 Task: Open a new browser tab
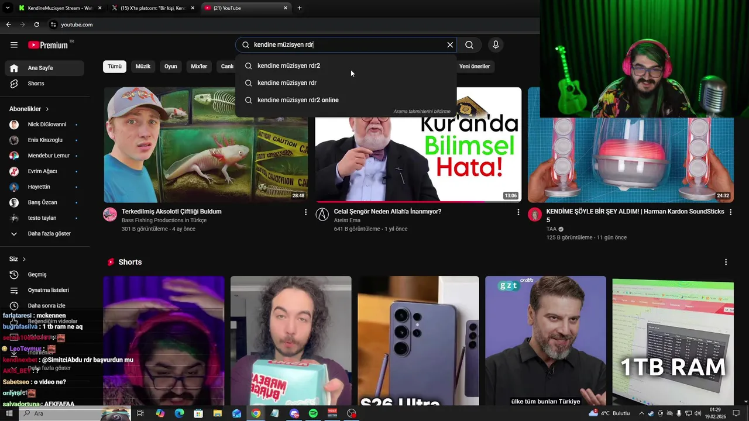pyautogui.click(x=300, y=8)
